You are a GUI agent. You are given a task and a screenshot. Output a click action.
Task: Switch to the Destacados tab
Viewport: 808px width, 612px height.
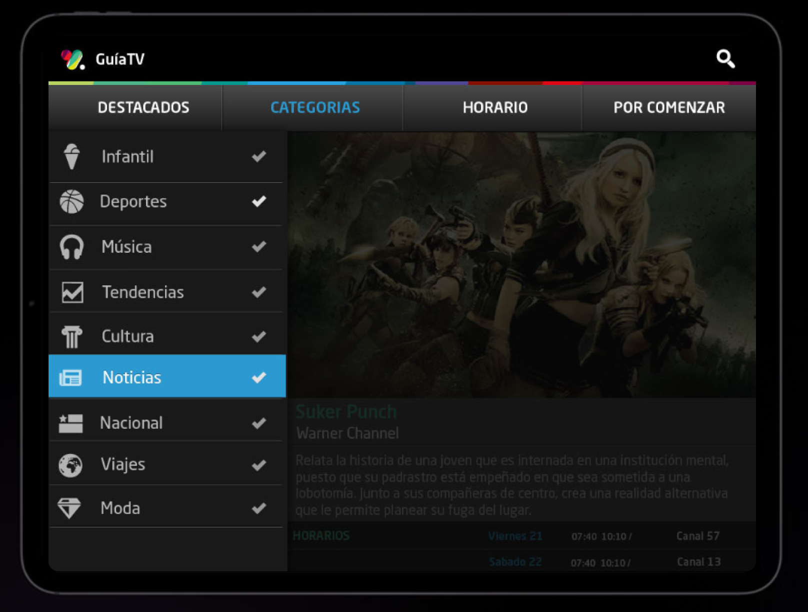pyautogui.click(x=143, y=107)
